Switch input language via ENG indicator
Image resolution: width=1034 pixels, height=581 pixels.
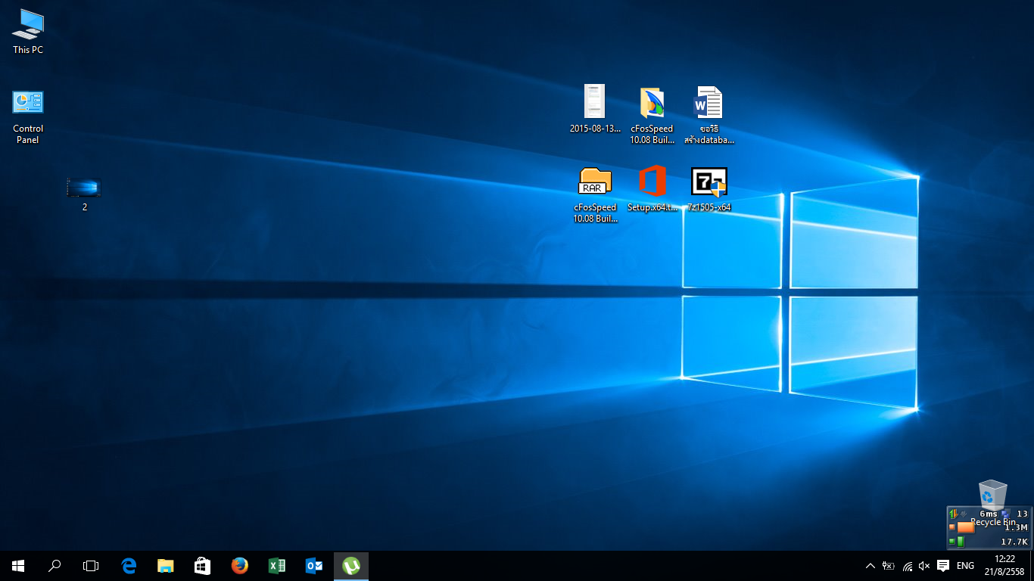pyautogui.click(x=965, y=566)
